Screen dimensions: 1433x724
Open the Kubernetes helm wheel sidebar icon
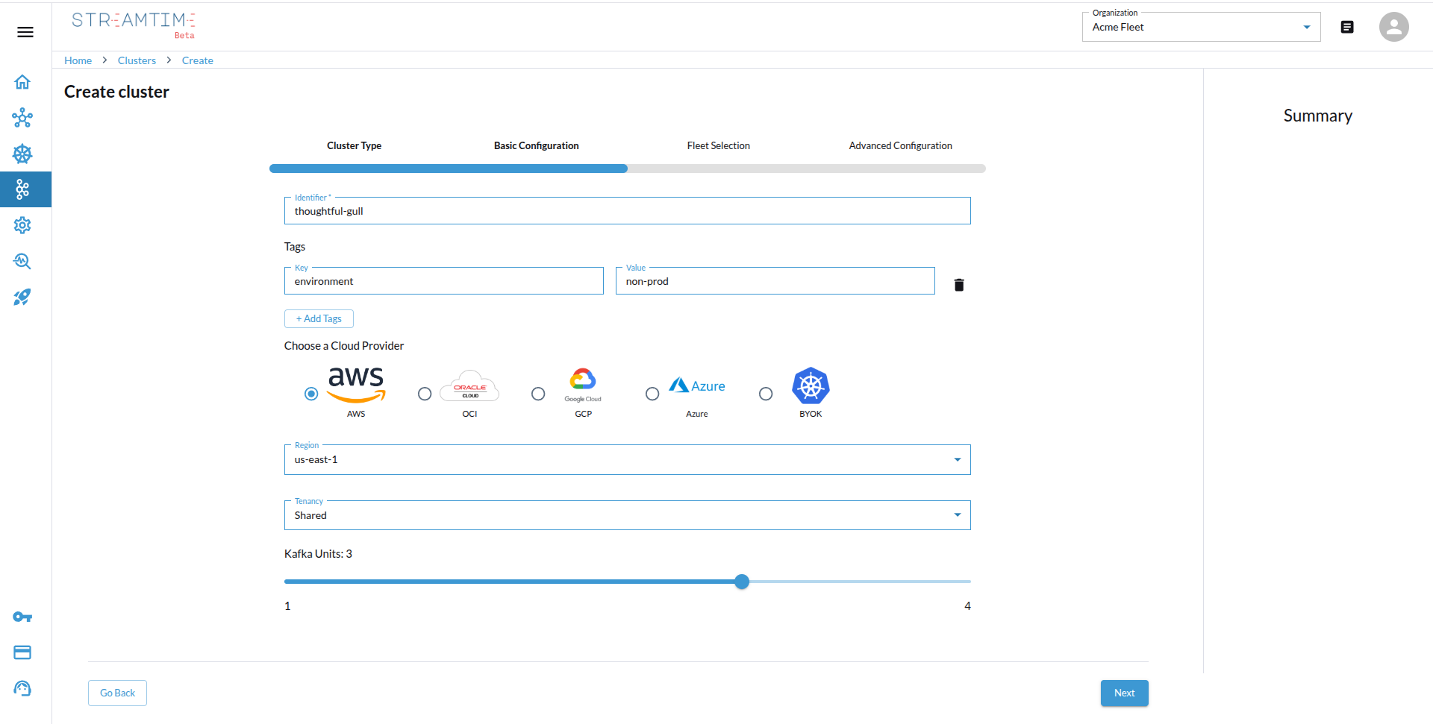tap(22, 154)
